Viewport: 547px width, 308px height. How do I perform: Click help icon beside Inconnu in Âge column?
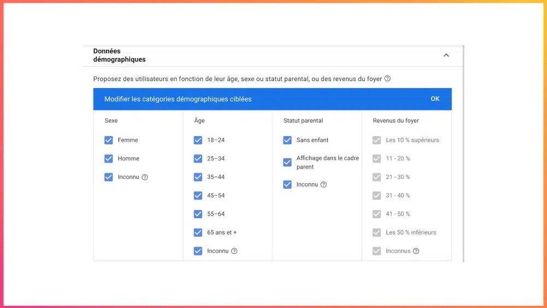click(234, 251)
